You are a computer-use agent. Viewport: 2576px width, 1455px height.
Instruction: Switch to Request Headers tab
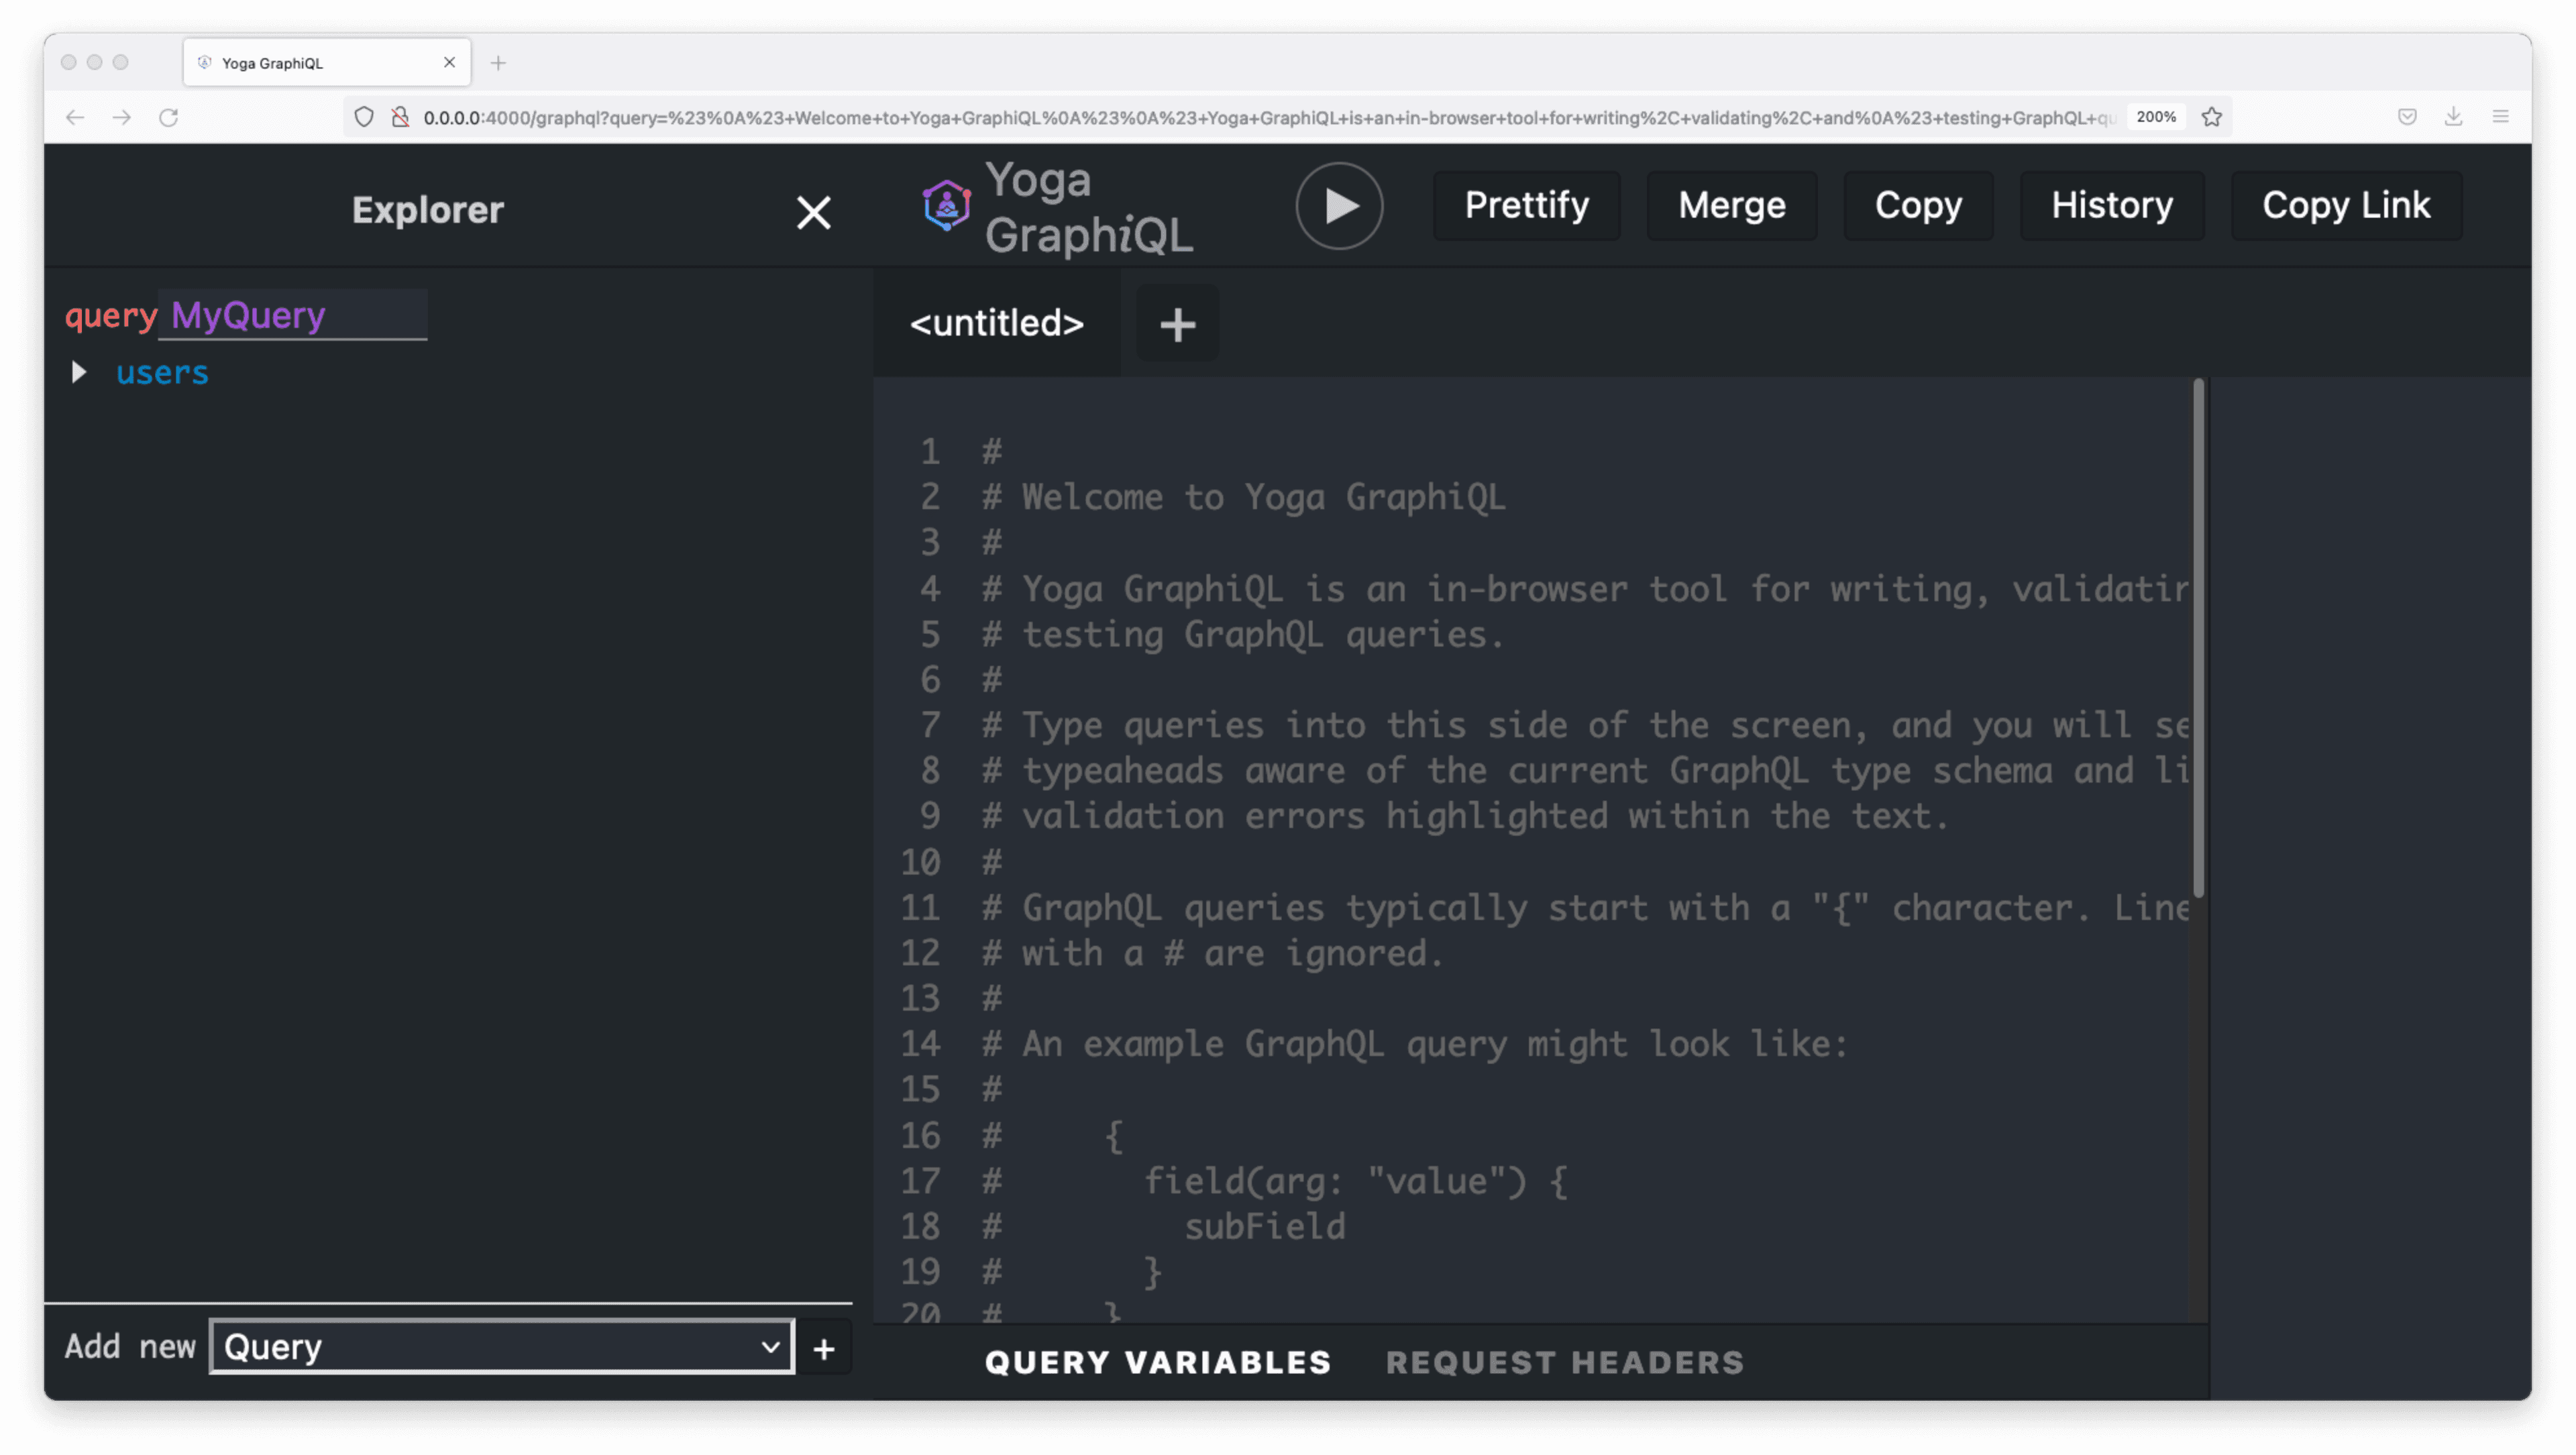tap(1564, 1362)
